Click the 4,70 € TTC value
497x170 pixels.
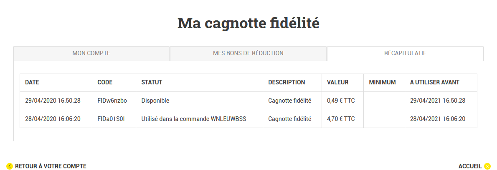click(x=341, y=119)
